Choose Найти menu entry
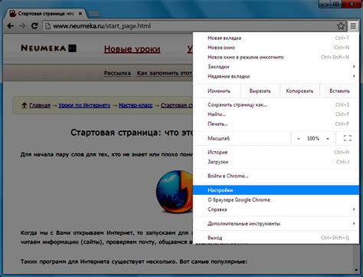Image resolution: width=363 pixels, height=277 pixels. tap(276, 114)
